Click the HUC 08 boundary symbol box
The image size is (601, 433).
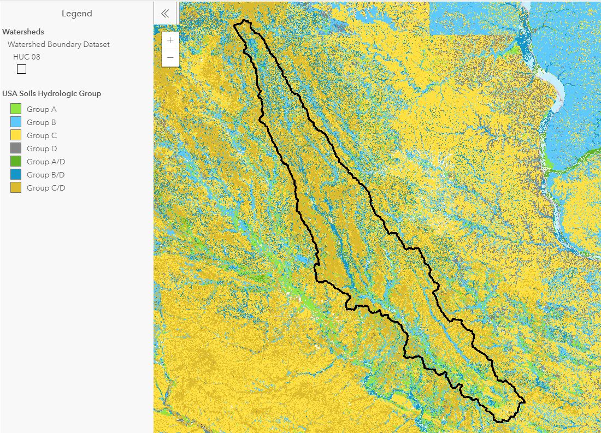[x=21, y=69]
